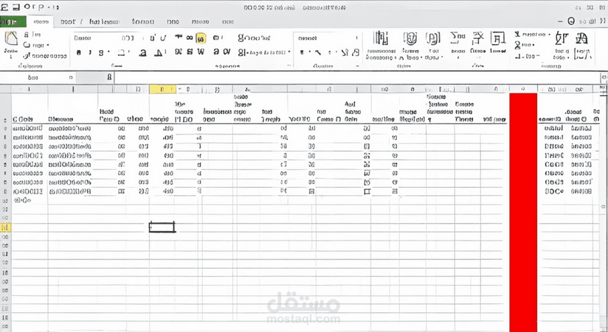Screen dimensions: 608x332
Task: Select Center horizontal alignment icon
Action: coord(190,52)
